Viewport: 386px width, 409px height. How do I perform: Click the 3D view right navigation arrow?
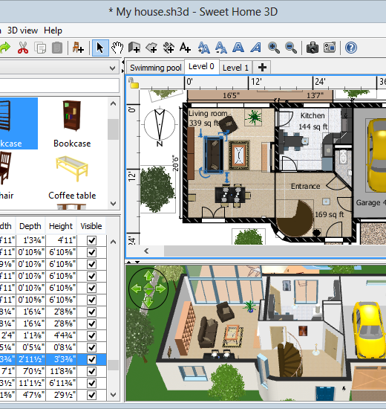click(x=161, y=289)
